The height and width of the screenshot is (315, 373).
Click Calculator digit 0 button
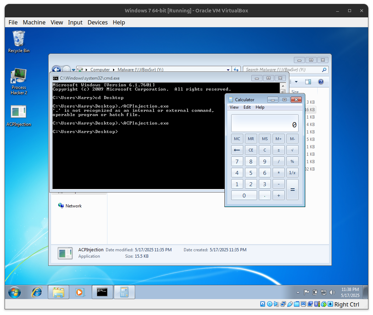point(244,196)
